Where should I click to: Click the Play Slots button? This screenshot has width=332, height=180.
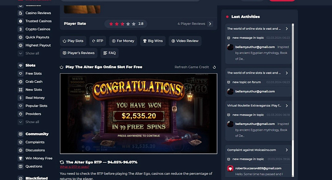(73, 41)
